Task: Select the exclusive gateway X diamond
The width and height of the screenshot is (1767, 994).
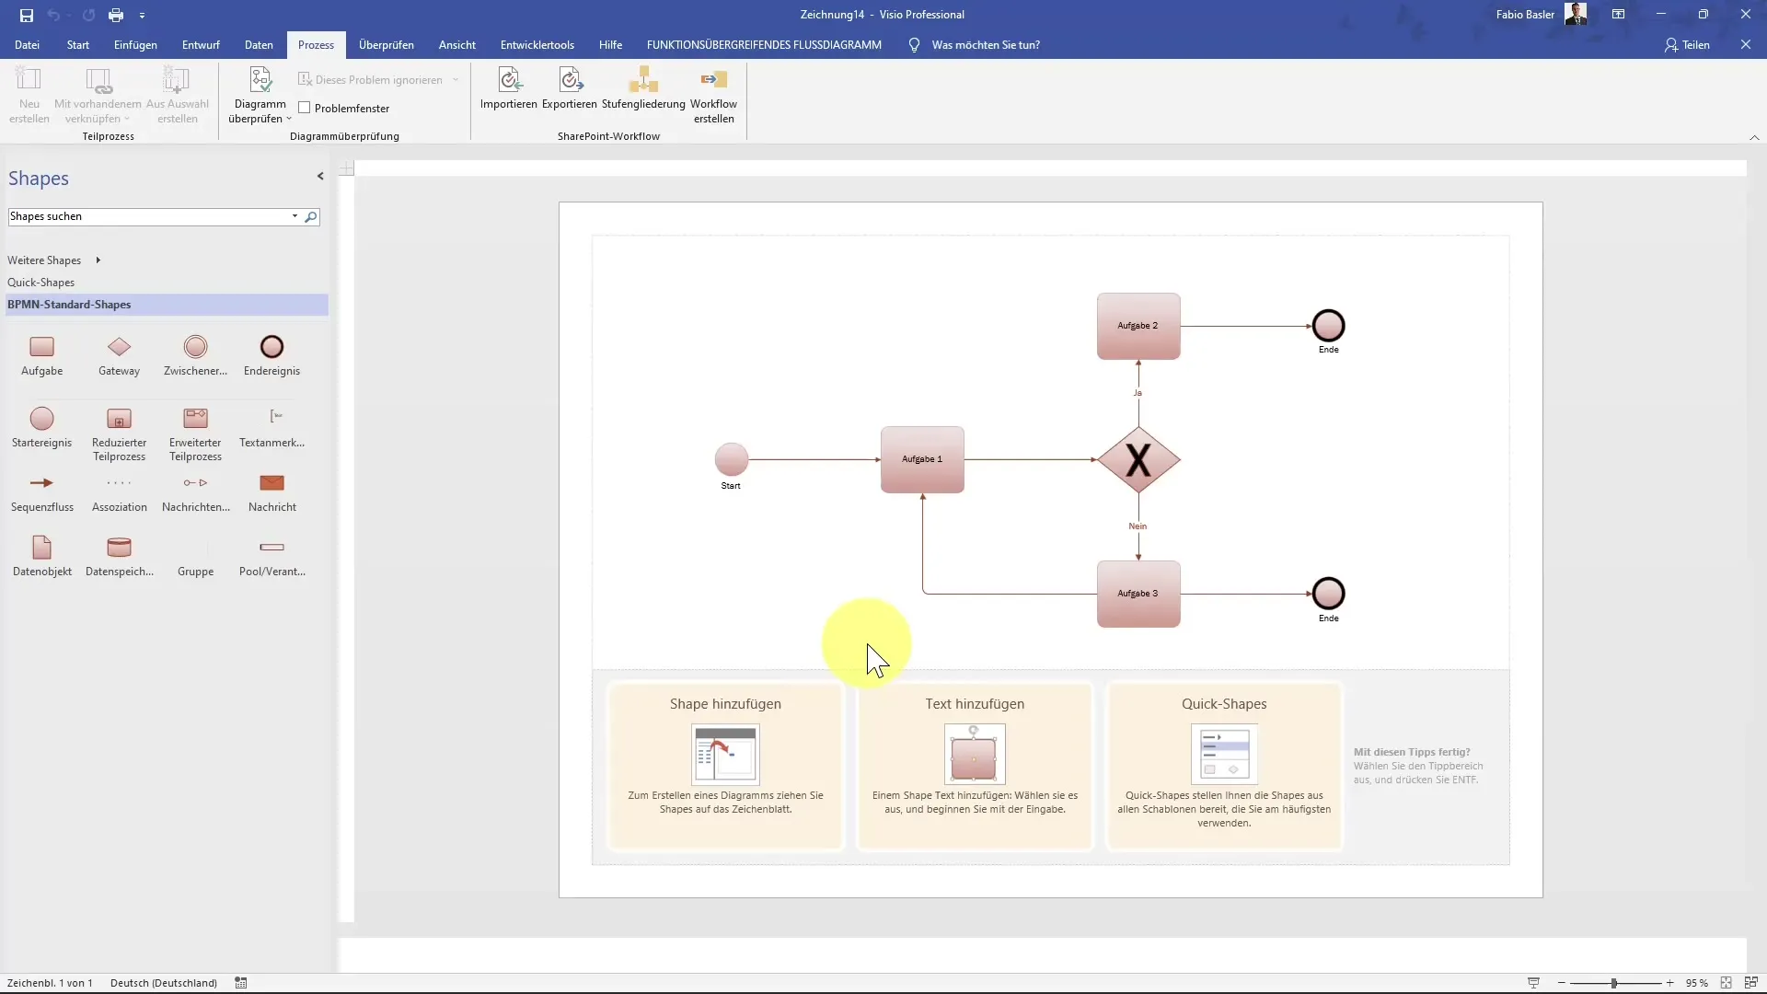Action: tap(1138, 459)
